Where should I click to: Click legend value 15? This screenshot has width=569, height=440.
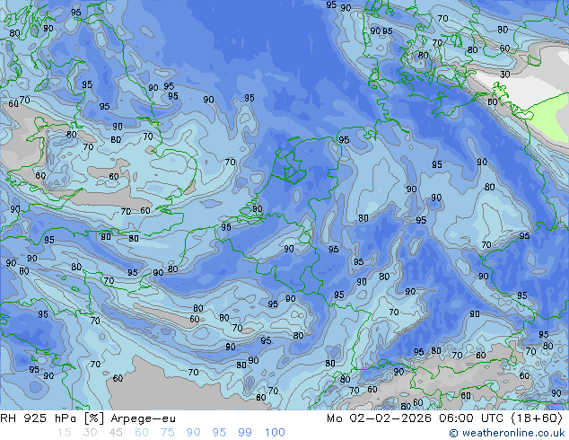tap(64, 433)
